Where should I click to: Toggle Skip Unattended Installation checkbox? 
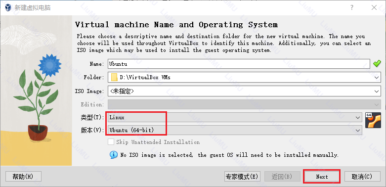(111, 142)
